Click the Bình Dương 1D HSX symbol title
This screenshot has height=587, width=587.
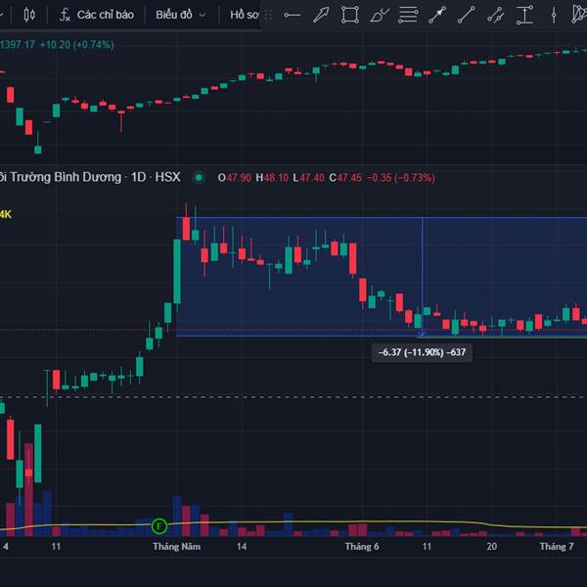pos(90,177)
